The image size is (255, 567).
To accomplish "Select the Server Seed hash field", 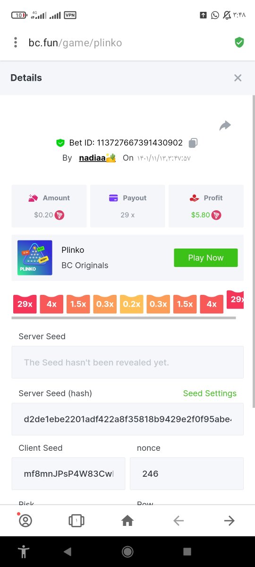I will point(127,419).
